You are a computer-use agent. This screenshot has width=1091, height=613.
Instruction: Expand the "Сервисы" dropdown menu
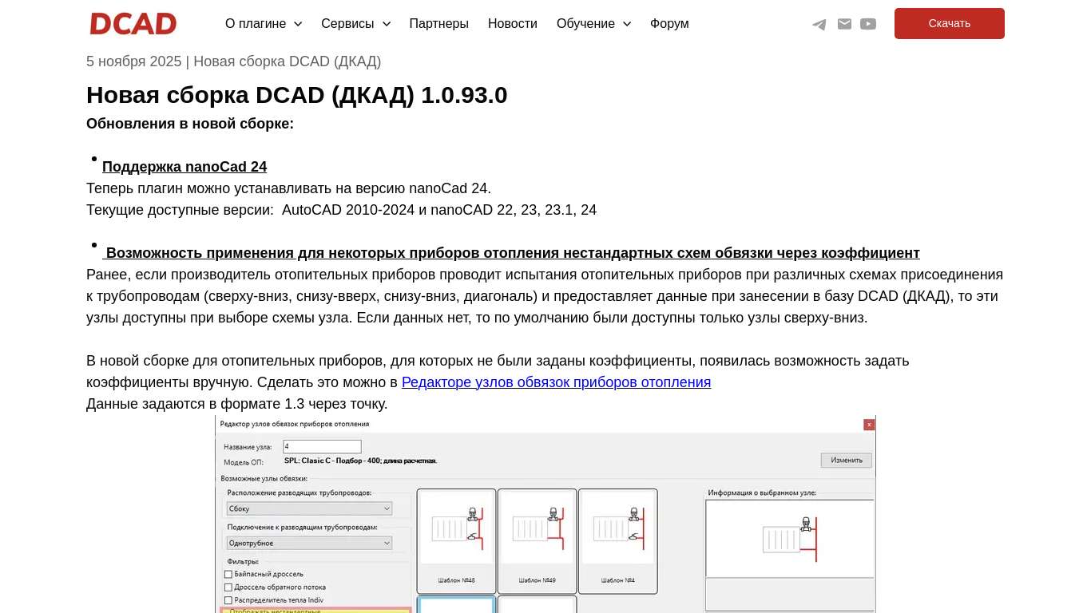point(355,24)
